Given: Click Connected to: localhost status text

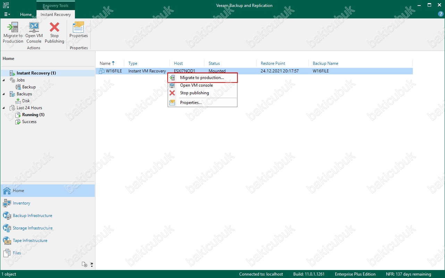Looking at the screenshot, I should [x=261, y=274].
